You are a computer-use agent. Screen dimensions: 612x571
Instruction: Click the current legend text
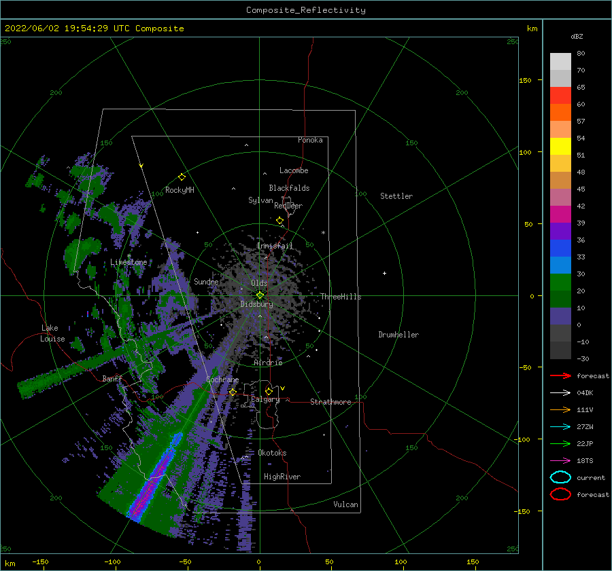pyautogui.click(x=591, y=477)
